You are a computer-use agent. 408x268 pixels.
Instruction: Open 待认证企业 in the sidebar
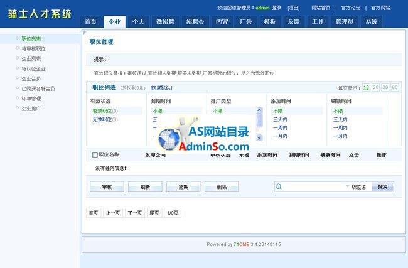33,68
